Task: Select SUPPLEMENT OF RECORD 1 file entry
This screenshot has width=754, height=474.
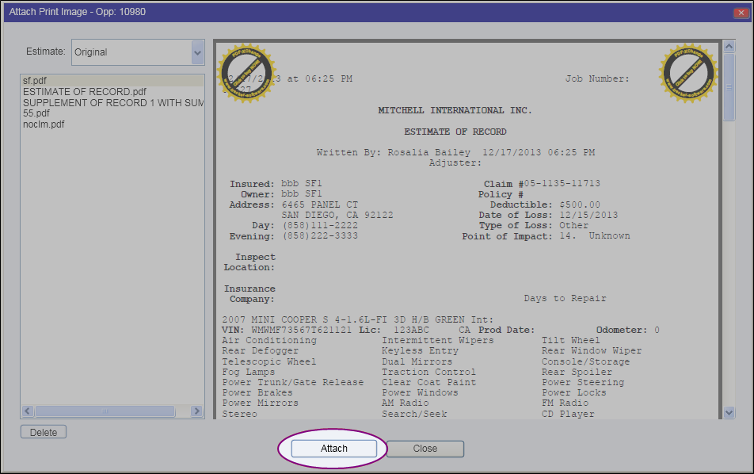Action: [113, 102]
